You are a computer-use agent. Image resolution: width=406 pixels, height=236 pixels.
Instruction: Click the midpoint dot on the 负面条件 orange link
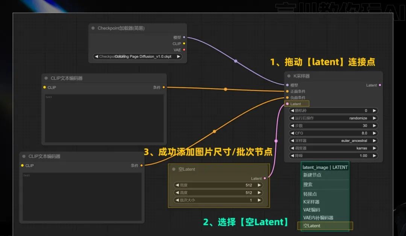[x=214, y=132]
